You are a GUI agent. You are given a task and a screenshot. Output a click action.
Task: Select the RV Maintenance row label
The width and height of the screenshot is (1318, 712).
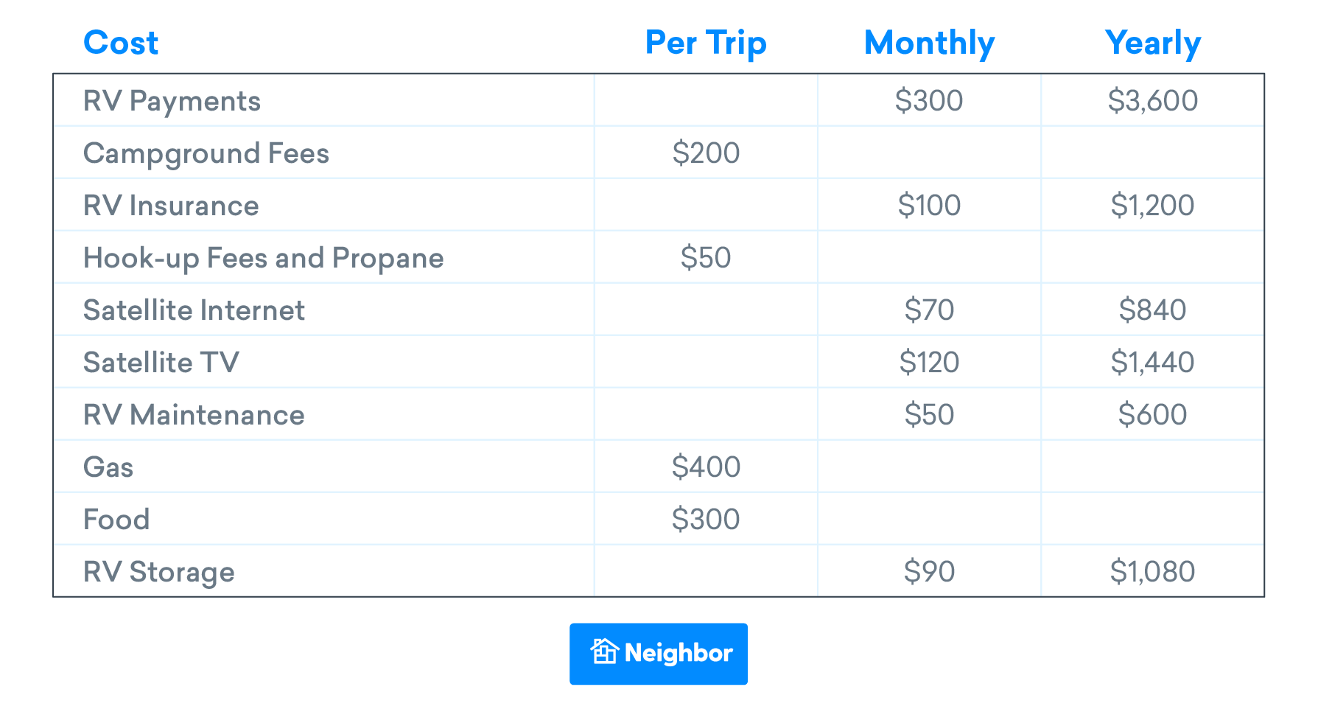point(194,415)
